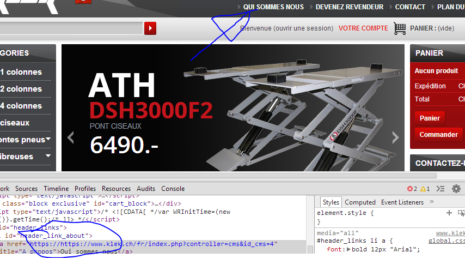This screenshot has height=258, width=465.
Task: Click the red error count icon
Action: click(x=410, y=189)
